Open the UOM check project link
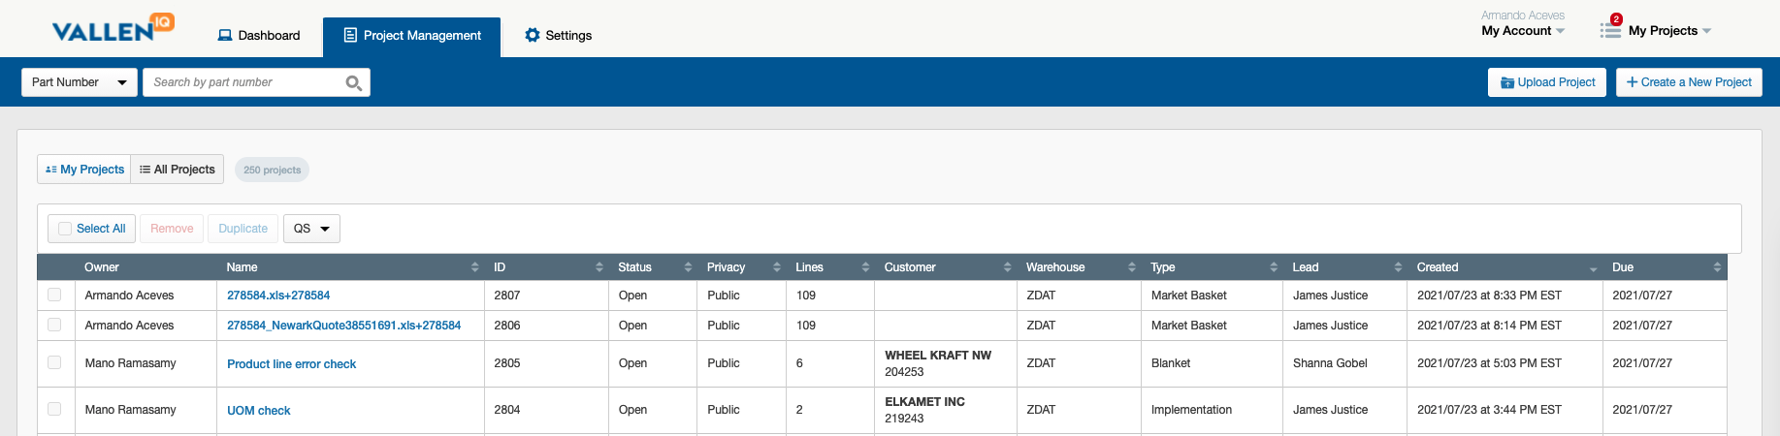Image resolution: width=1780 pixels, height=436 pixels. point(259,411)
